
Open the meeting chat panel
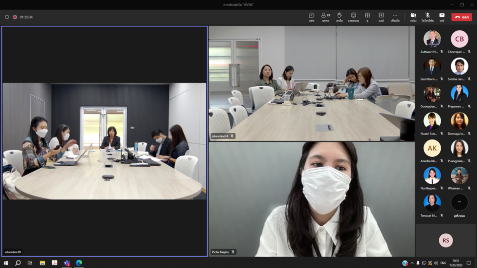pyautogui.click(x=312, y=17)
